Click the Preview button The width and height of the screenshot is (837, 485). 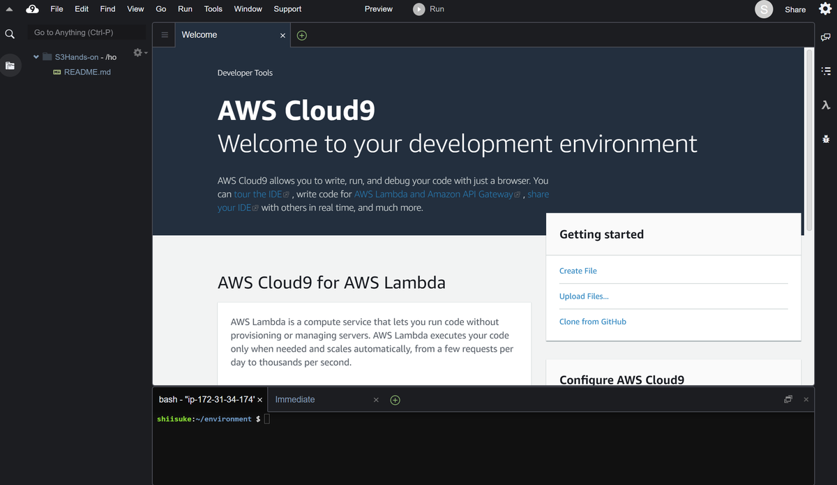379,9
